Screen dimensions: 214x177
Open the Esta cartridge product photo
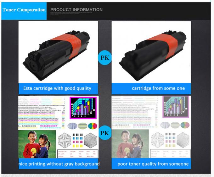pyautogui.click(x=58, y=52)
